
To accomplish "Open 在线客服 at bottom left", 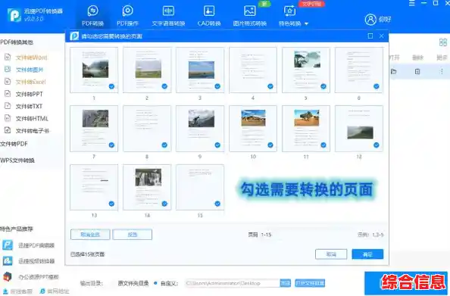I will (x=17, y=291).
